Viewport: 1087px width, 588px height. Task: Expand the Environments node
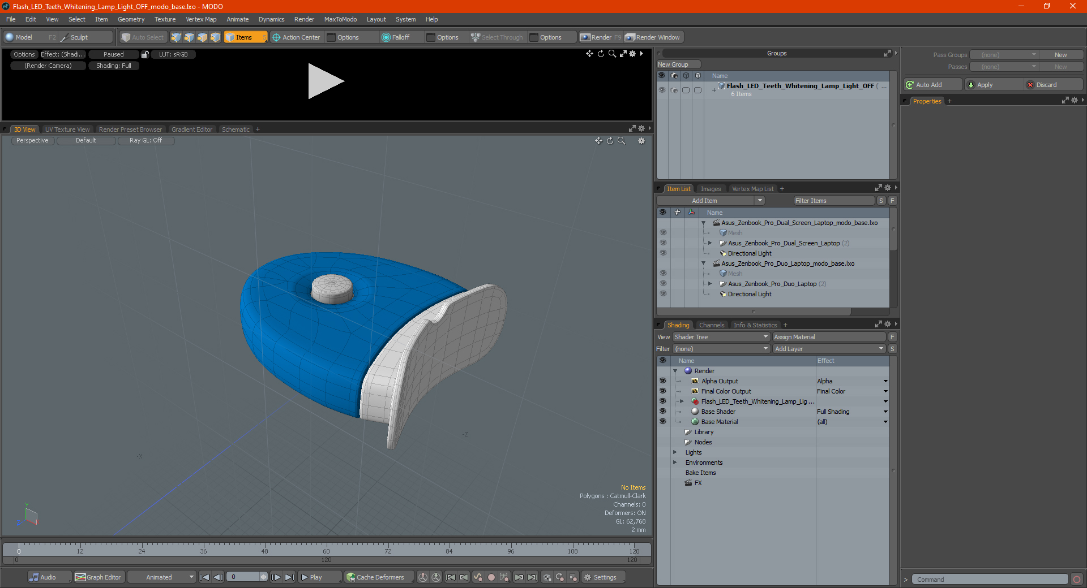675,462
